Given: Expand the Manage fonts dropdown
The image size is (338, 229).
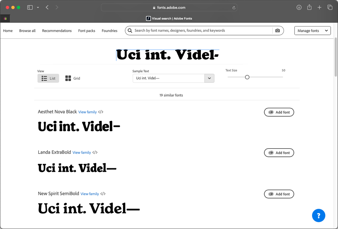Looking at the screenshot, I should tap(312, 30).
